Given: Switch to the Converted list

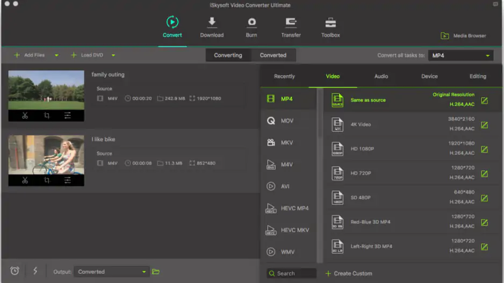Looking at the screenshot, I should pos(273,55).
